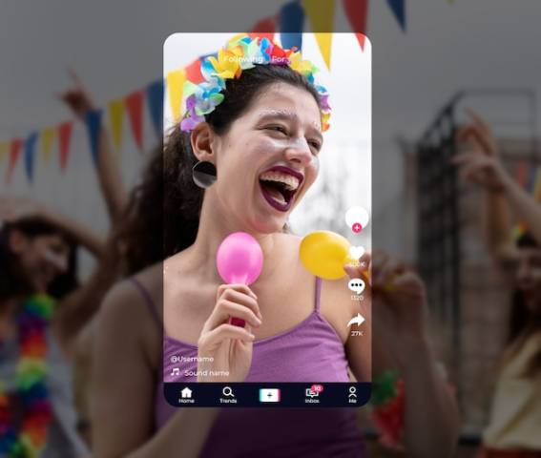Open the @Username profile link

[192, 359]
